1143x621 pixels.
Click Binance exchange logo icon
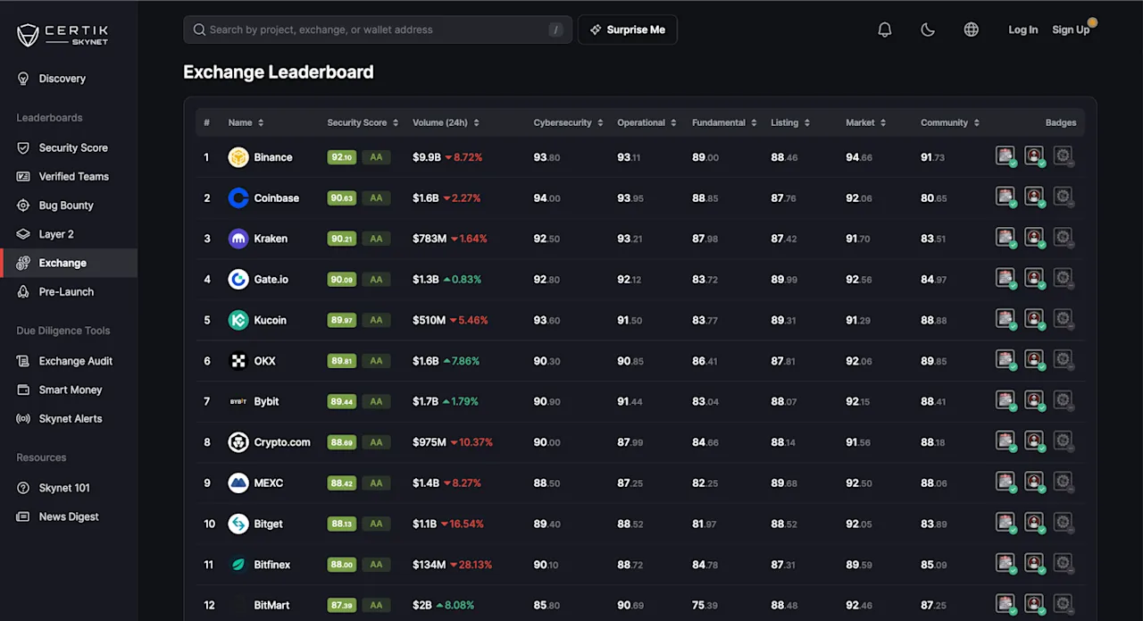(238, 157)
